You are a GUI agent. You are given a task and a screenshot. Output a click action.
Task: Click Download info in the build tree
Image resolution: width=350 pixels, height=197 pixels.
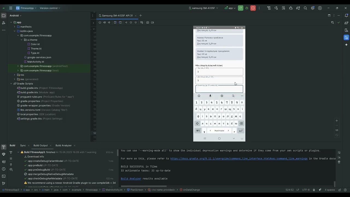click(36, 157)
